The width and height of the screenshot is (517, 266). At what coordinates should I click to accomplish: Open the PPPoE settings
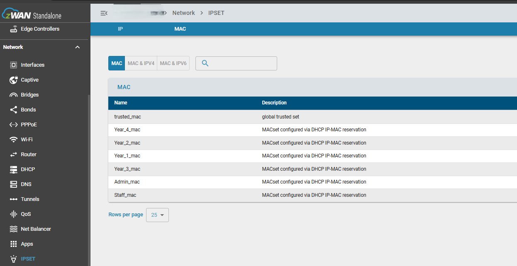click(x=29, y=125)
